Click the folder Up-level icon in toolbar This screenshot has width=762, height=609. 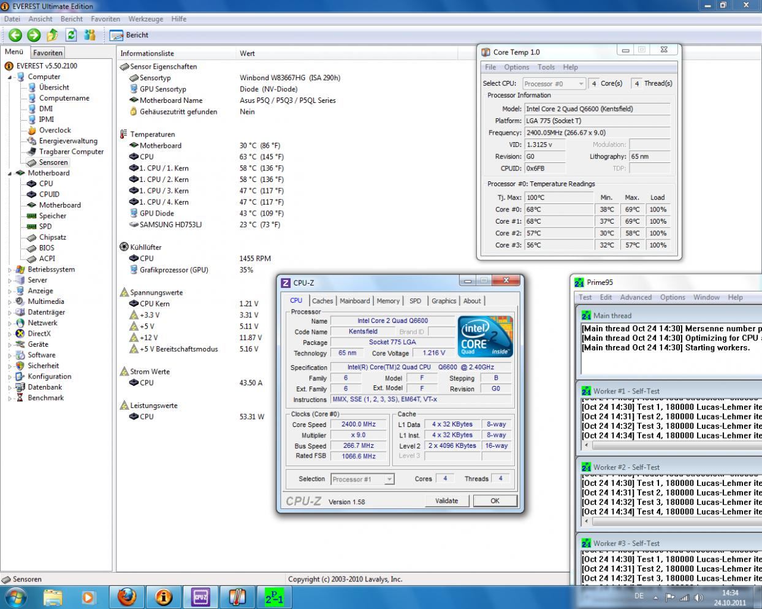click(53, 35)
